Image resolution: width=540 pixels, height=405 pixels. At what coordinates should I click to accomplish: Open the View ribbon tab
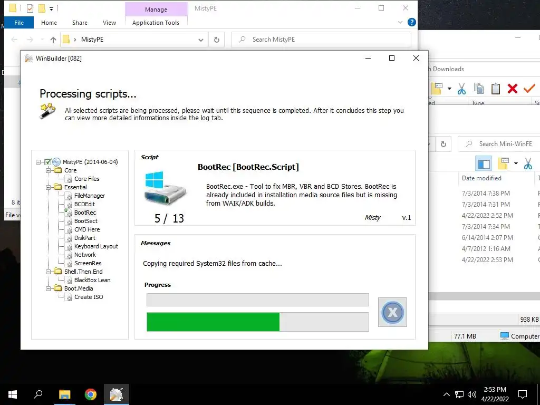pos(110,23)
